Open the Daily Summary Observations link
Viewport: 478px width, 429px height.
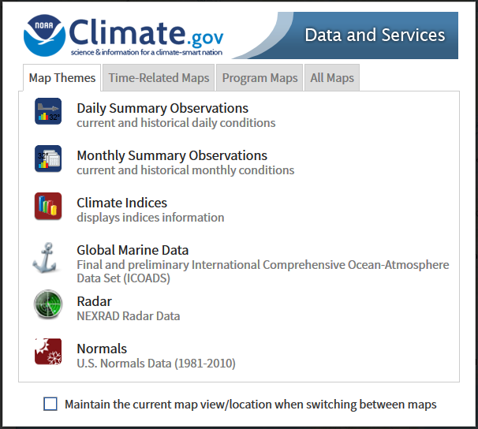pyautogui.click(x=162, y=108)
